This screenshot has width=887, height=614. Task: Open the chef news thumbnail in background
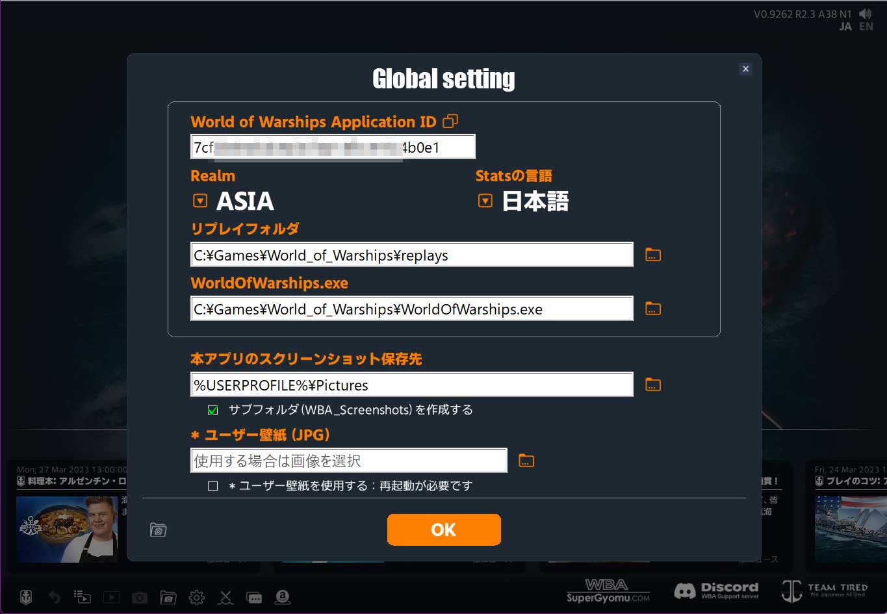pos(67,529)
